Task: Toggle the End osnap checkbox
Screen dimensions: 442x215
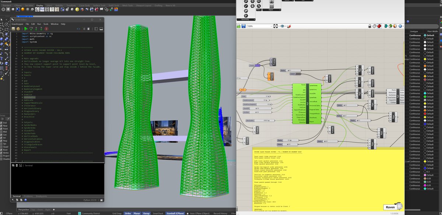Action: pos(1,123)
